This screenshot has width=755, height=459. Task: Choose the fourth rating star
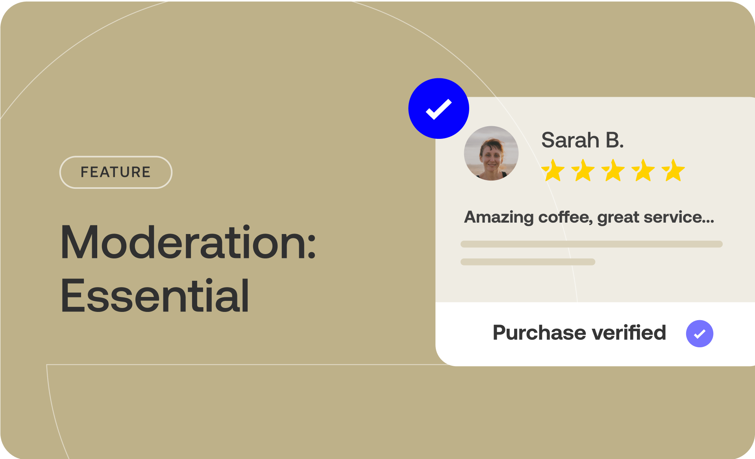pos(643,171)
